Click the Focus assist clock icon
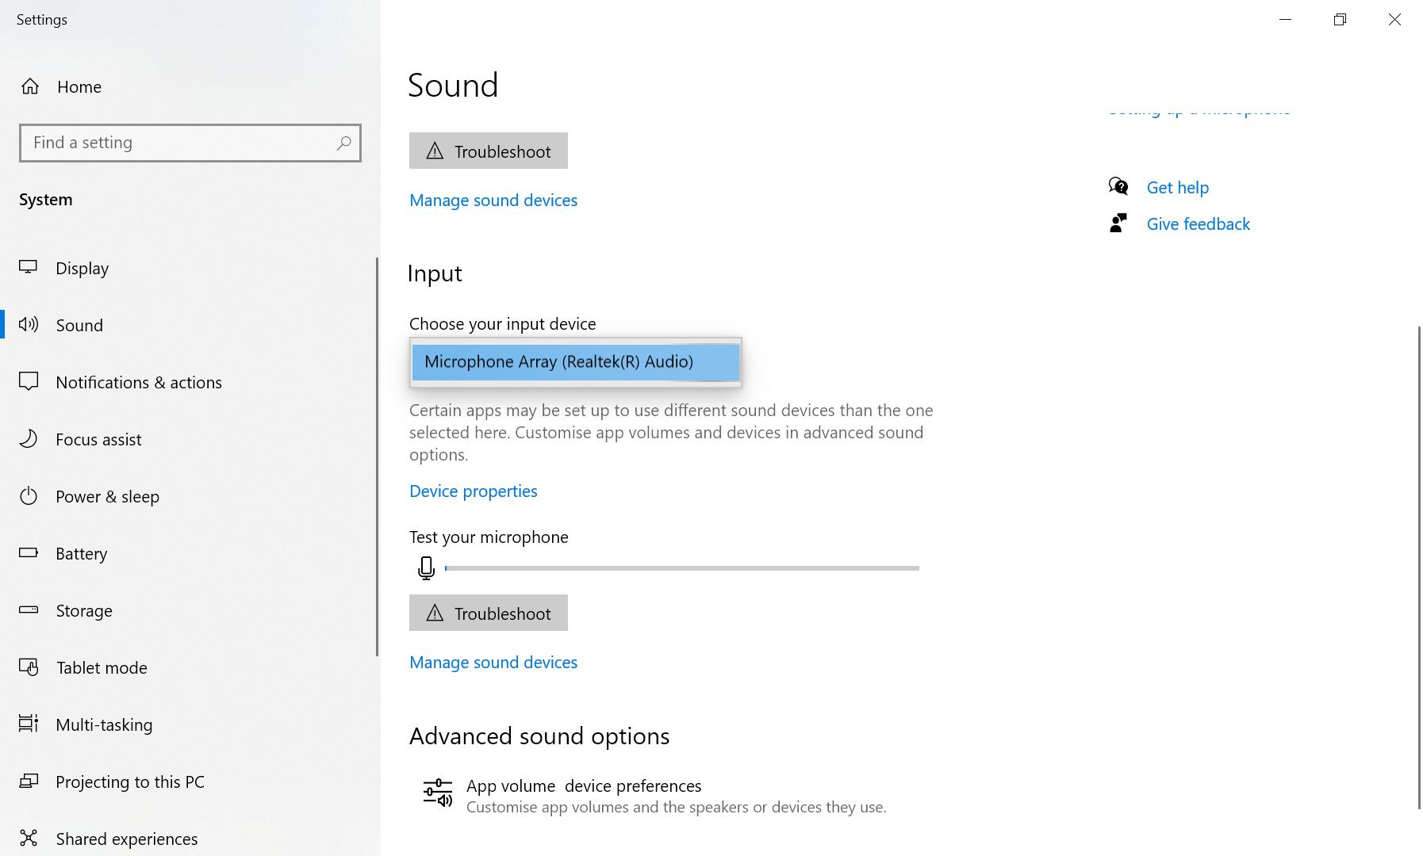 (29, 439)
